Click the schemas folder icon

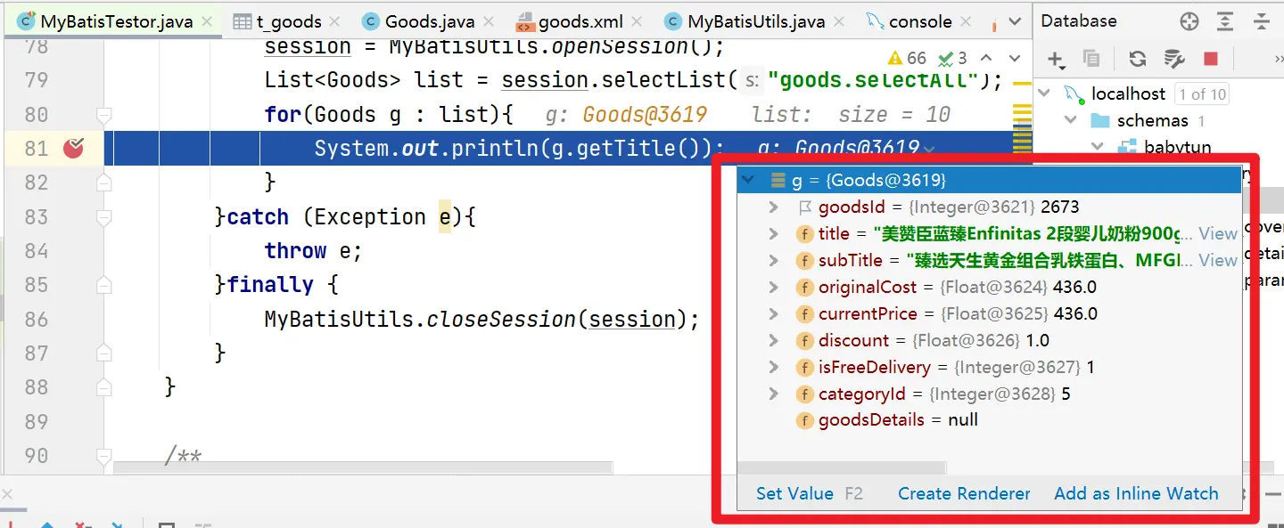(x=1101, y=120)
